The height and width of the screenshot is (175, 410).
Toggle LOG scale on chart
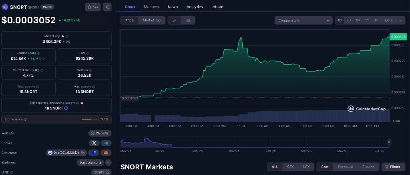tap(388, 20)
